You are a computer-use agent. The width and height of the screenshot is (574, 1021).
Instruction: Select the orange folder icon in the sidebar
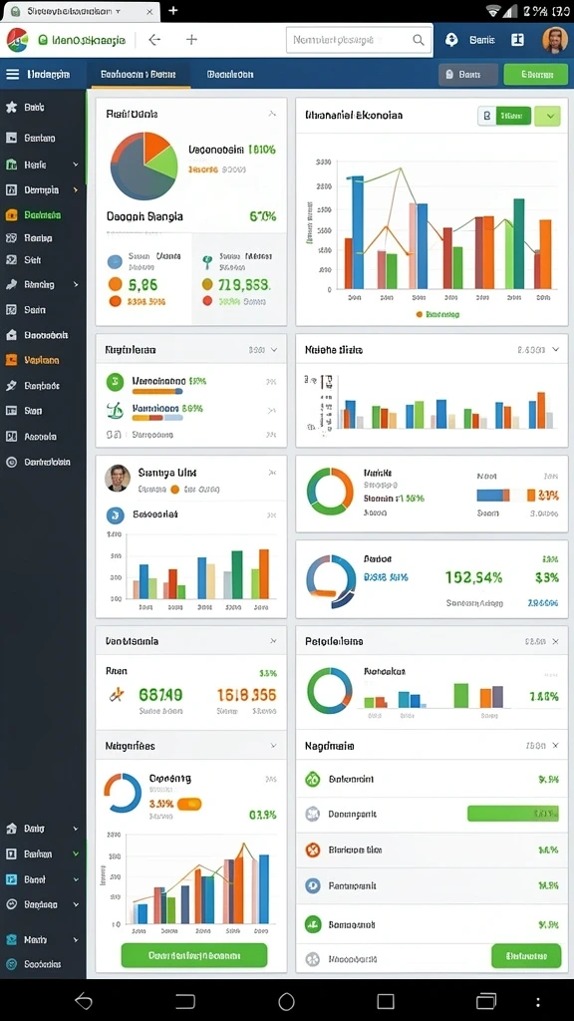[11, 215]
